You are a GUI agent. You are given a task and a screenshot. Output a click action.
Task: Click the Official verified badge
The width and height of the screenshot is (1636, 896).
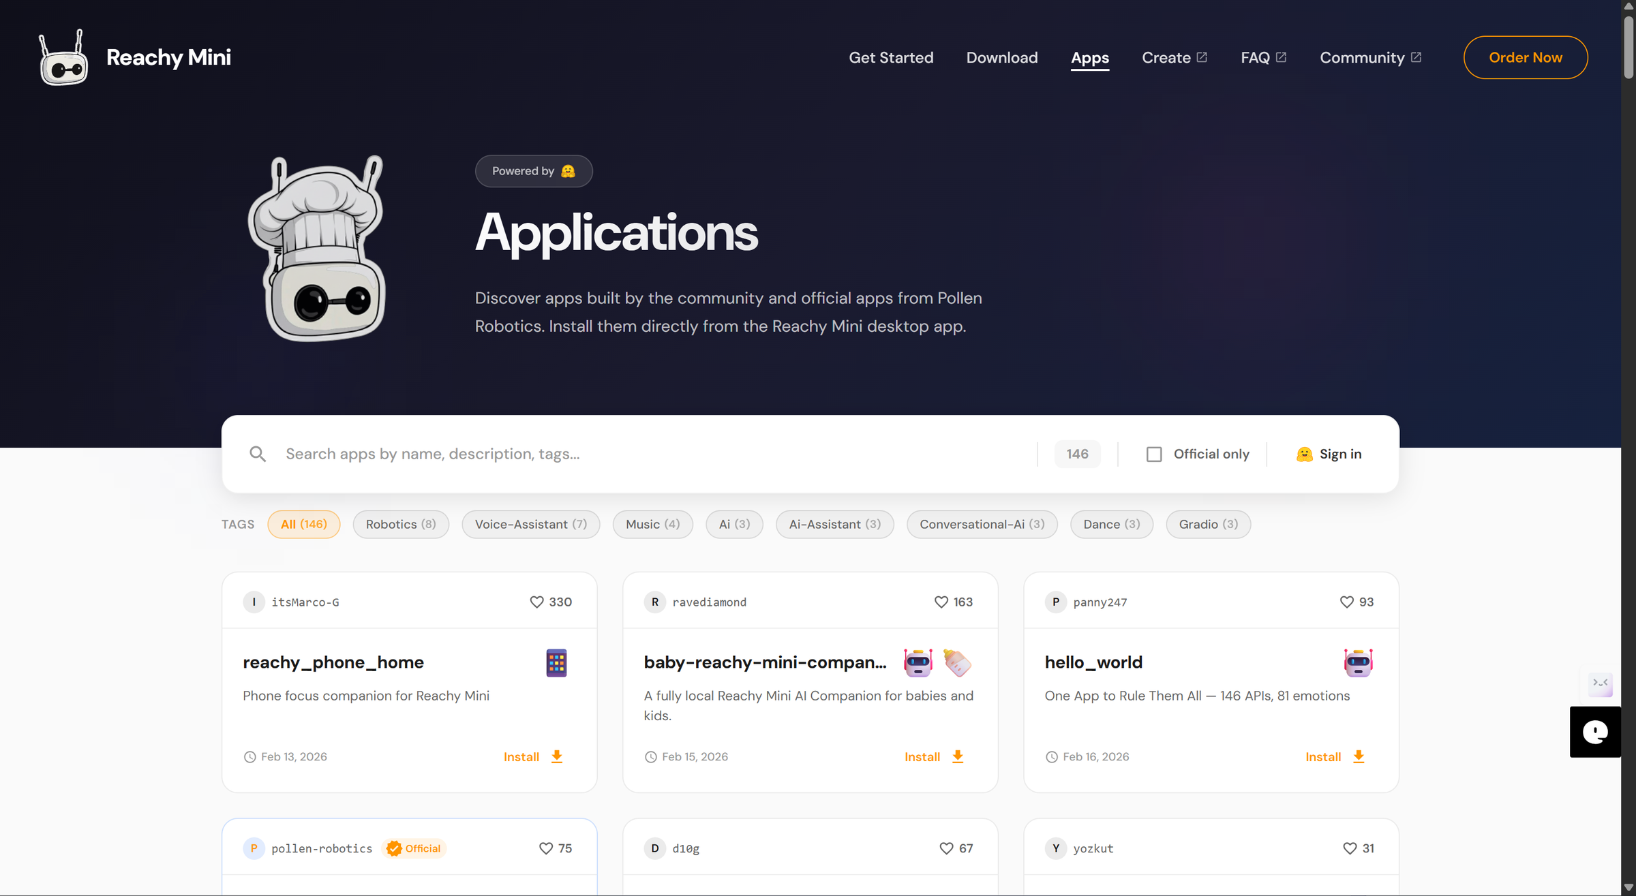click(x=413, y=848)
